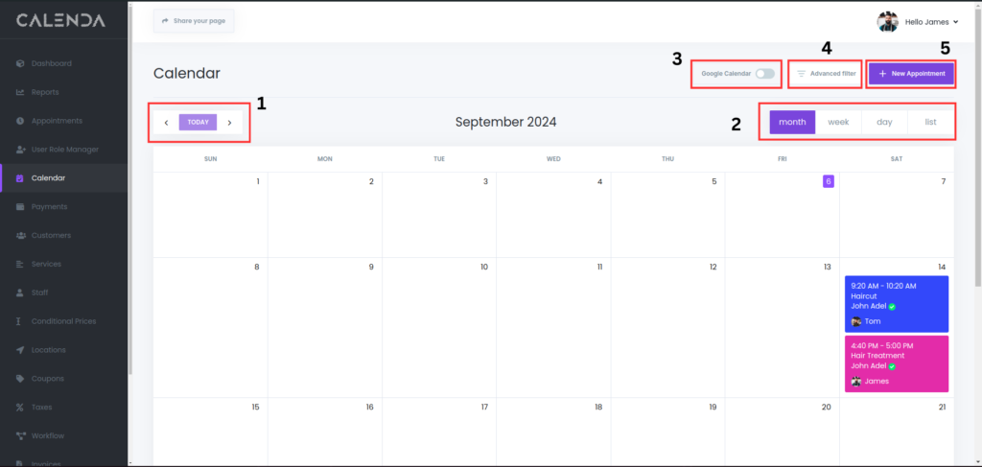Viewport: 982px width, 467px height.
Task: Click the Taxes percent icon
Action: click(20, 407)
